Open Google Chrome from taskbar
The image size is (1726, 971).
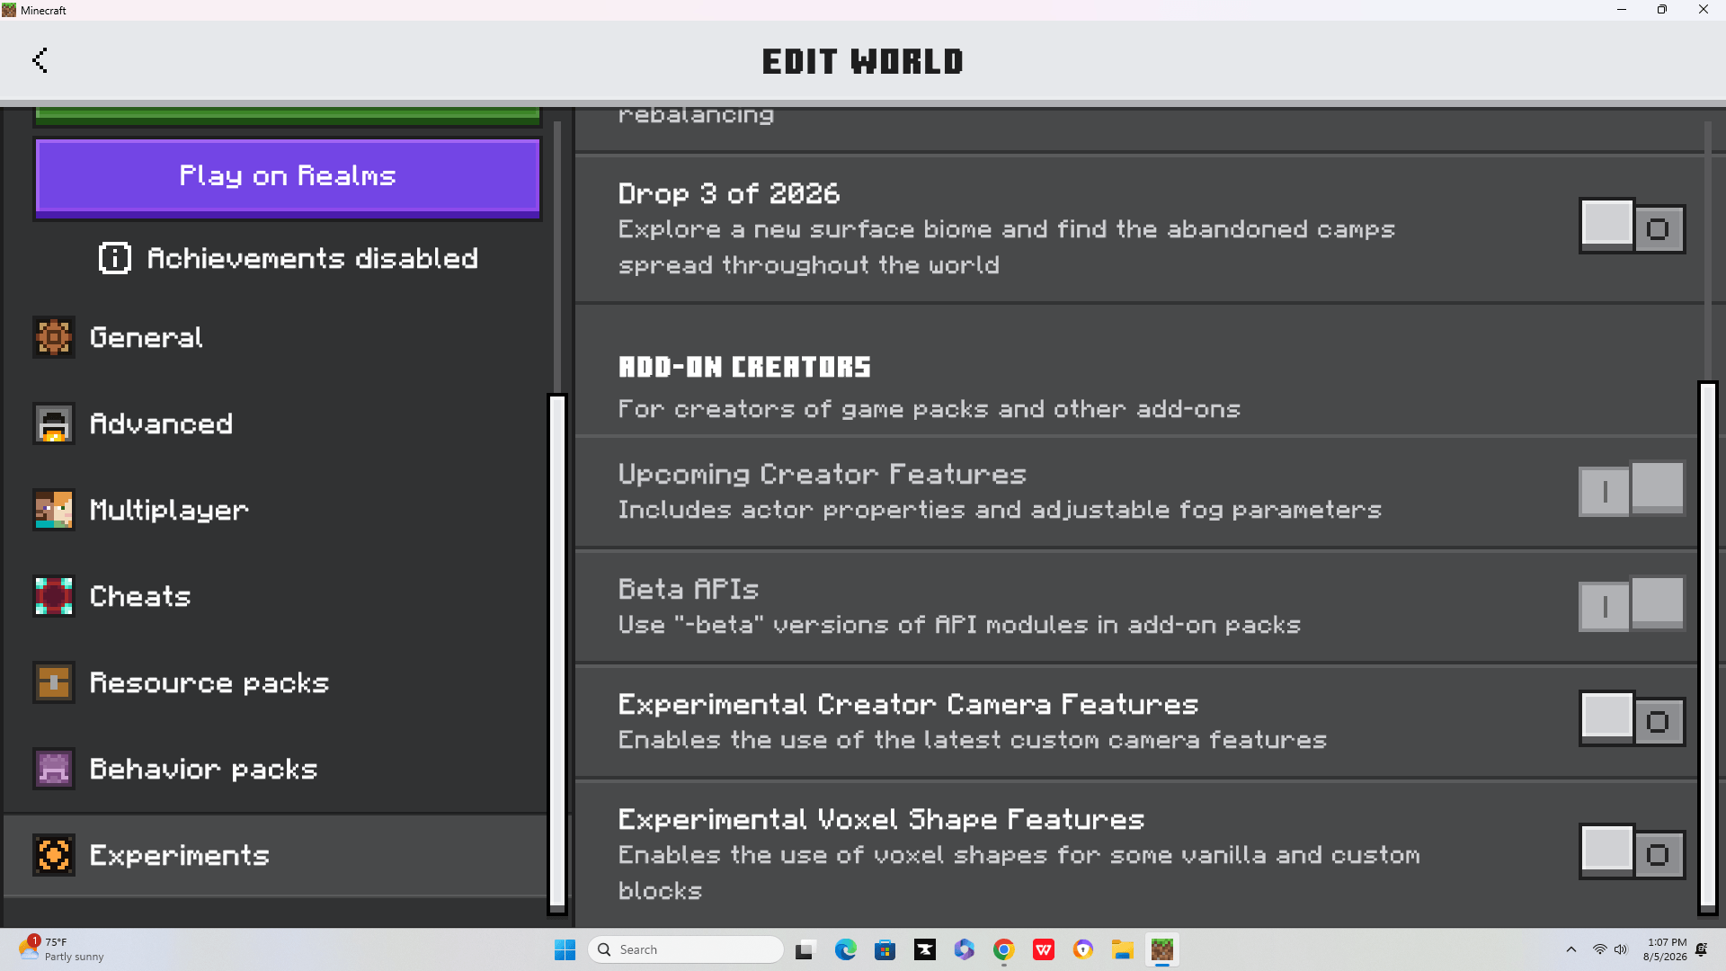[x=1003, y=949]
